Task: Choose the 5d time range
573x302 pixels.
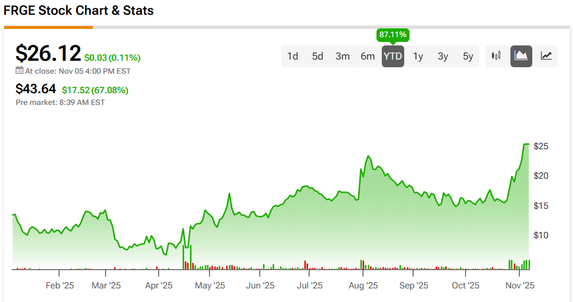Action: 317,57
